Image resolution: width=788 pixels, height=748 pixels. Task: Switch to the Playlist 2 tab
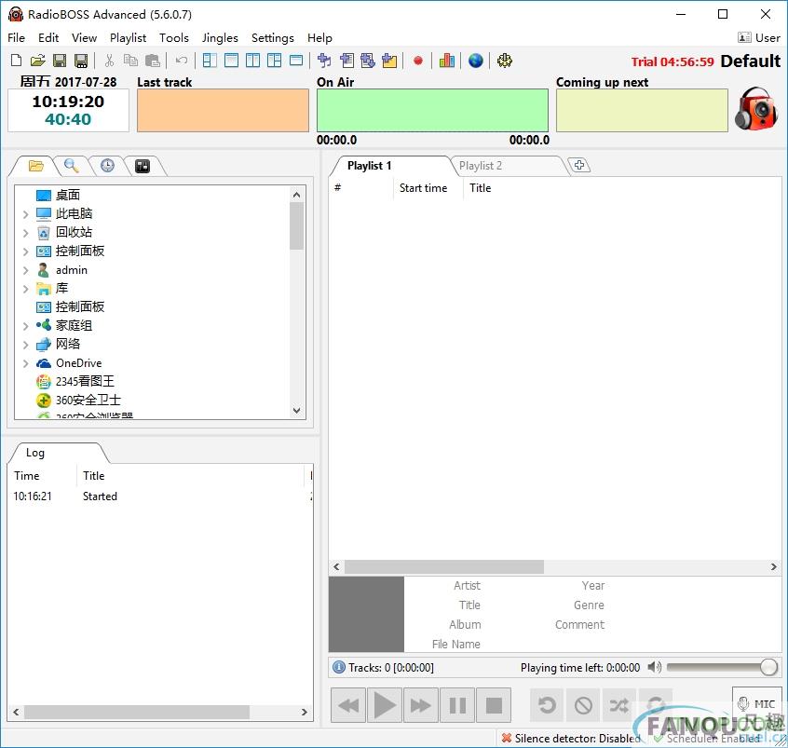pyautogui.click(x=481, y=166)
